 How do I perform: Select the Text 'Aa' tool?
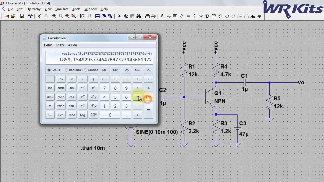click(253, 16)
